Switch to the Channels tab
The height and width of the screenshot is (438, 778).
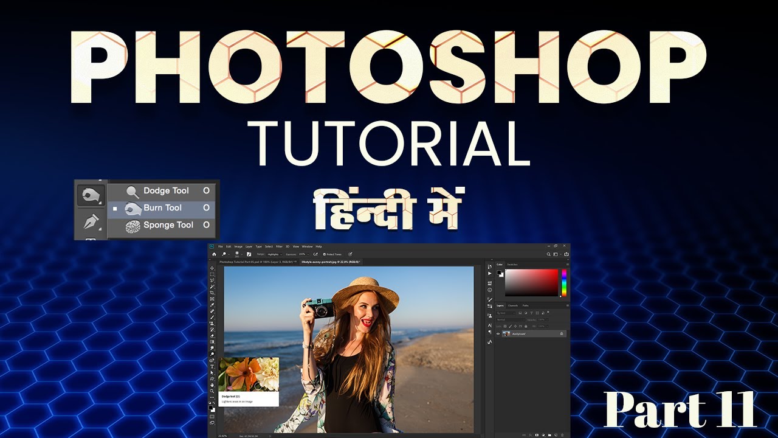tap(512, 305)
